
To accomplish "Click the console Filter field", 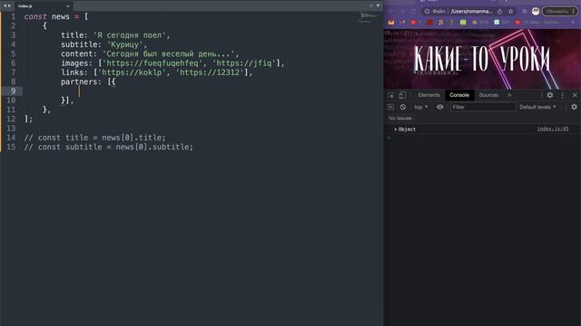I will [x=483, y=107].
